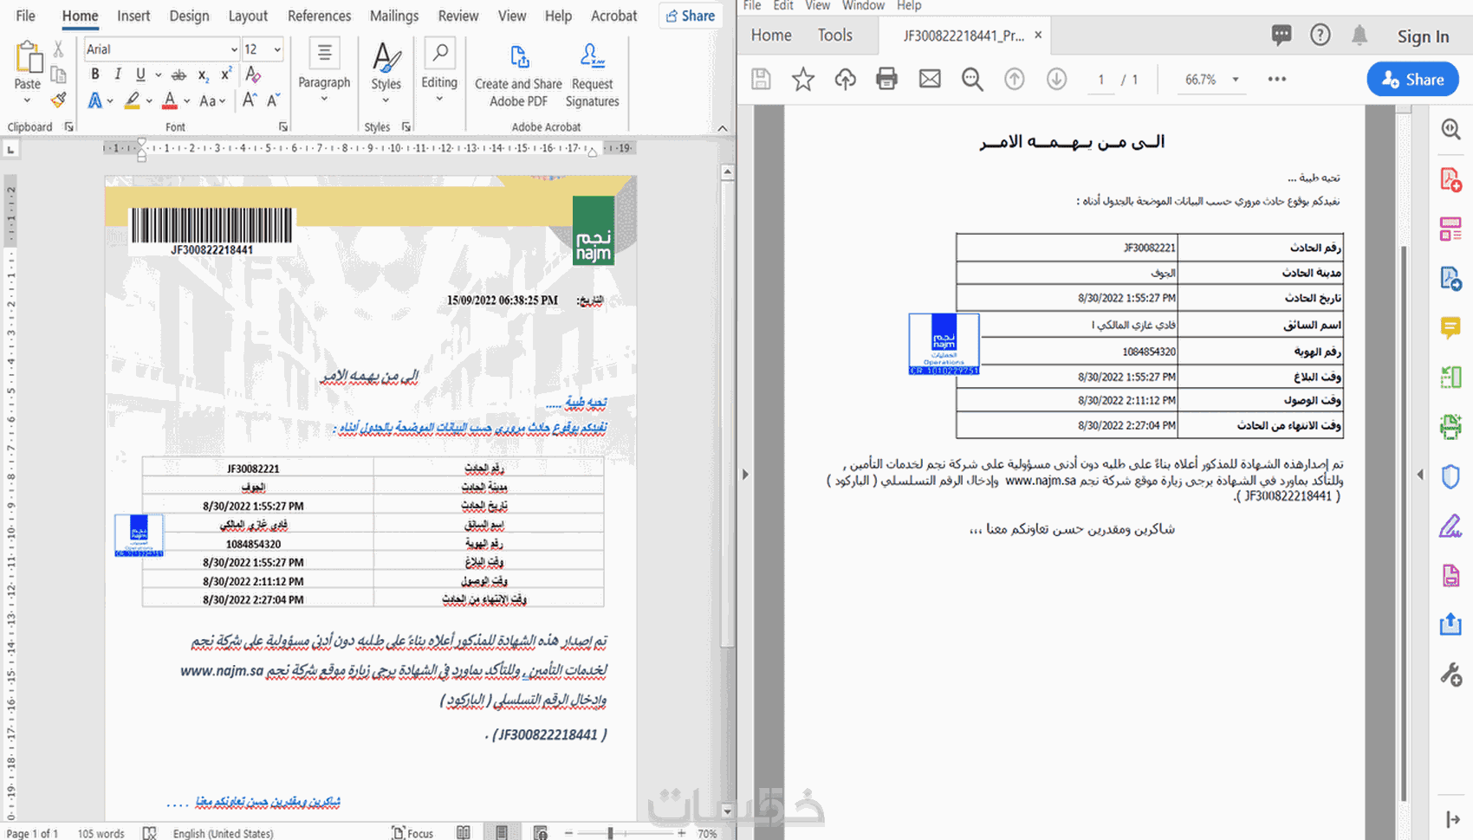Switch to Acrobat's Tools tab

(x=834, y=36)
